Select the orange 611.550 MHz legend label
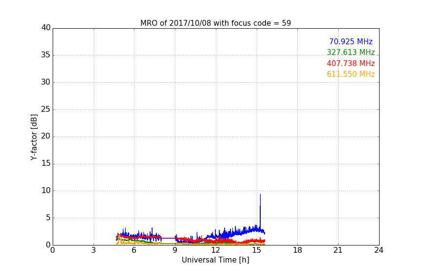Viewport: 421px width, 280px height. coord(351,74)
